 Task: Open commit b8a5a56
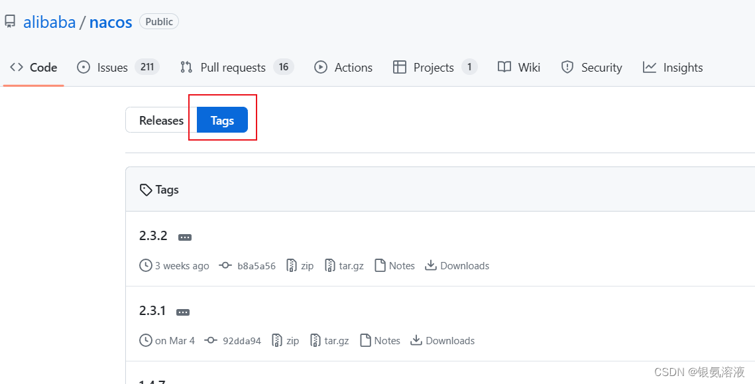pos(257,266)
